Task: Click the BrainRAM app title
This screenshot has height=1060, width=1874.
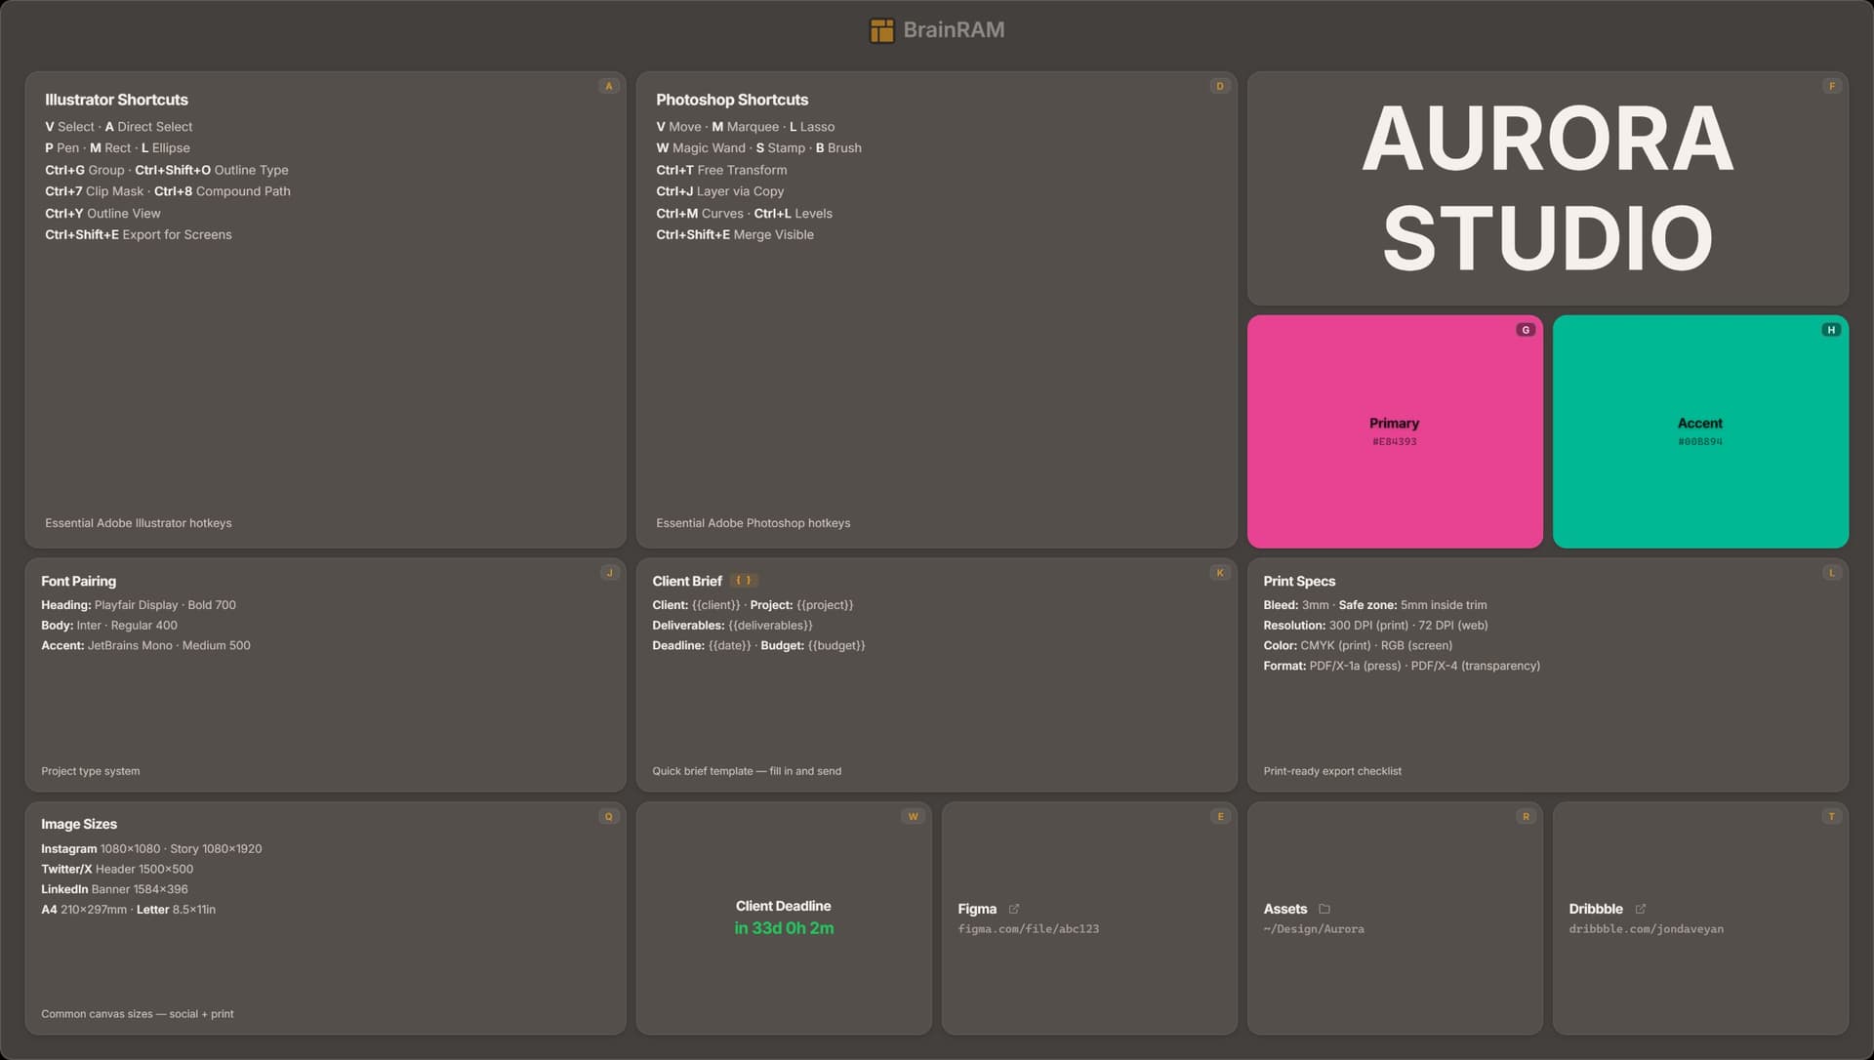Action: [x=954, y=30]
